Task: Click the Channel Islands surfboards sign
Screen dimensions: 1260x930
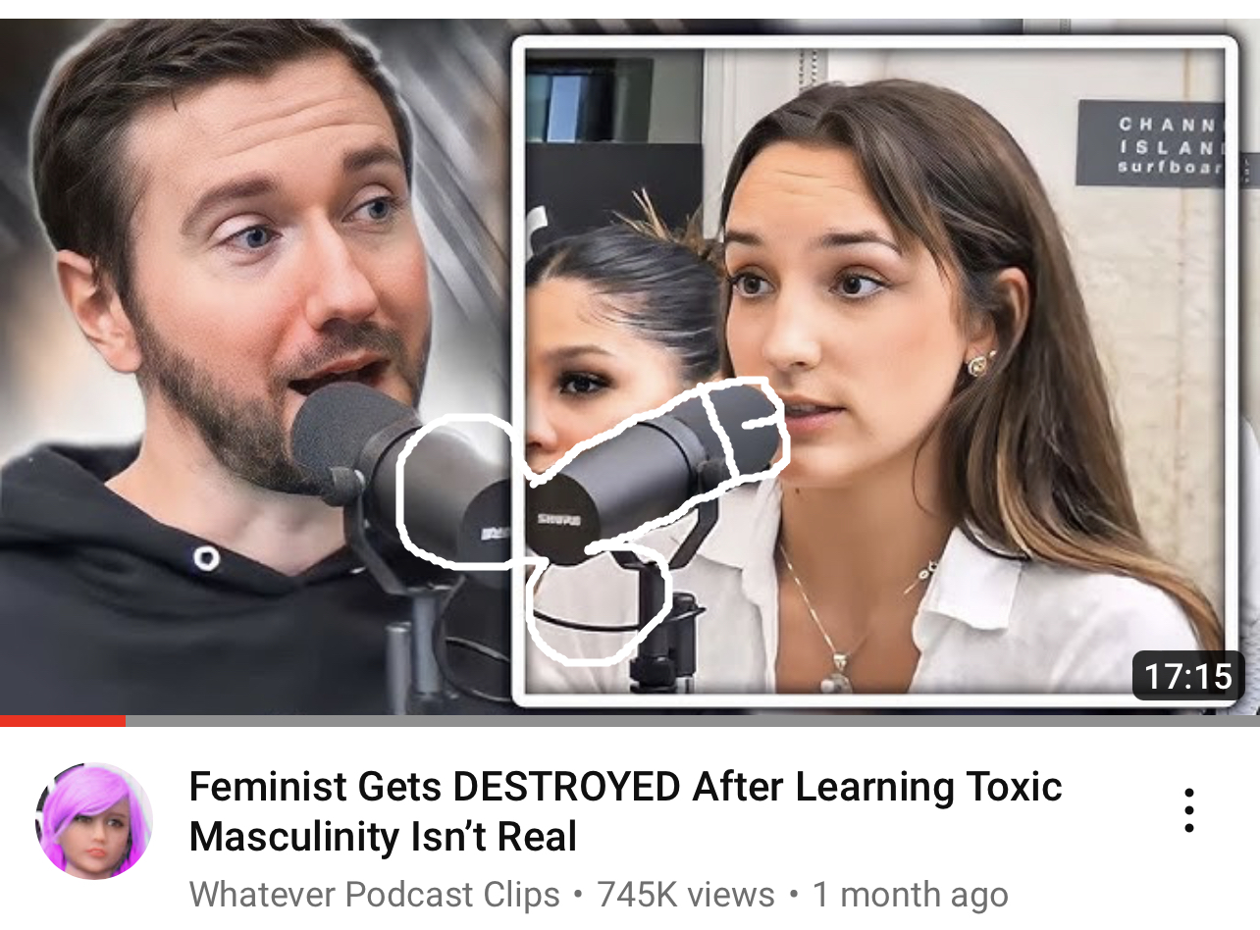Action: pyautogui.click(x=1150, y=143)
